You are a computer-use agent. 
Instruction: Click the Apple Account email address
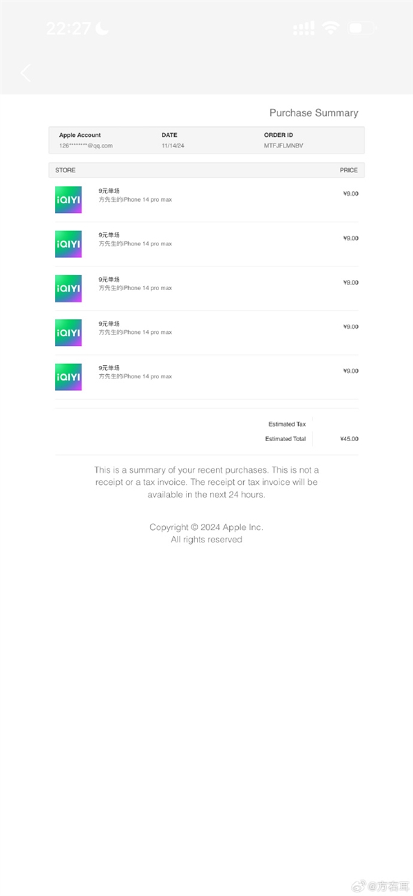[86, 145]
